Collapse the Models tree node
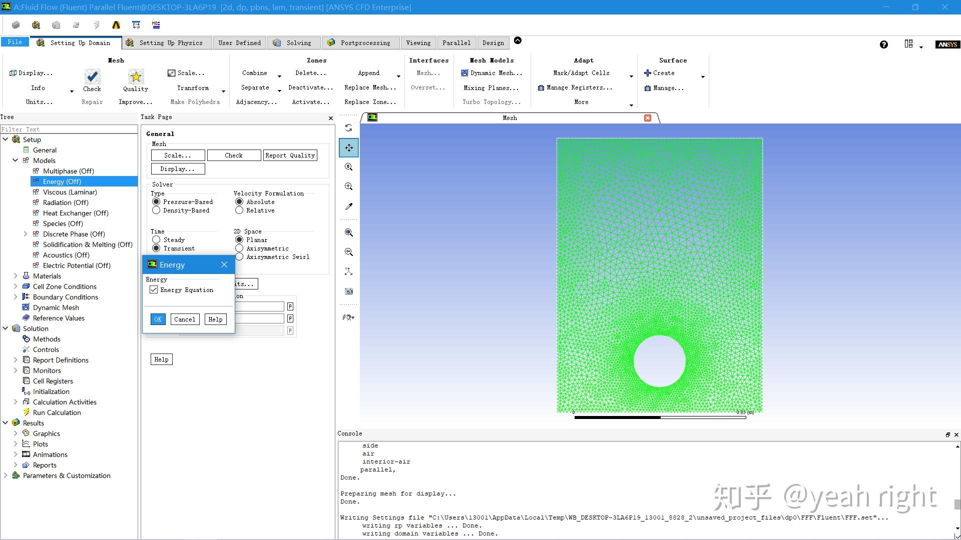This screenshot has height=540, width=961. (16, 160)
